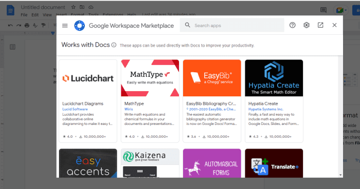360x189 pixels.
Task: Click the EasyBib 3.6 rating
Action: 191,136
